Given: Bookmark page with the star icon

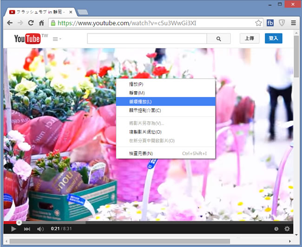Looking at the screenshot, I should tap(259, 22).
